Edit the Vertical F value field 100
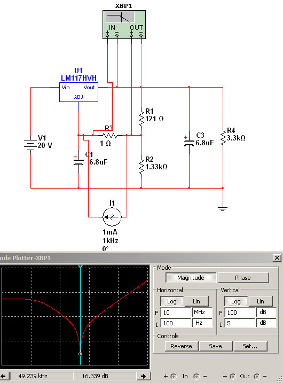Viewport: 283px width, 383px height. pyautogui.click(x=240, y=312)
